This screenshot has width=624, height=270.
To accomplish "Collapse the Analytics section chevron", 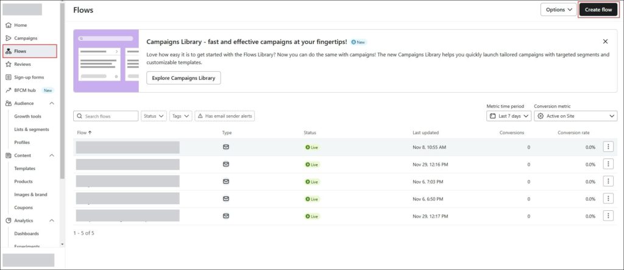I will [52, 221].
